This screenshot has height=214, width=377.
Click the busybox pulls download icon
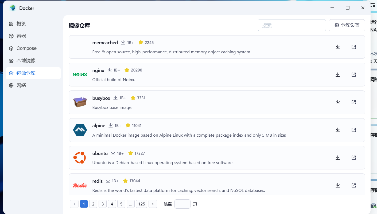click(x=115, y=98)
